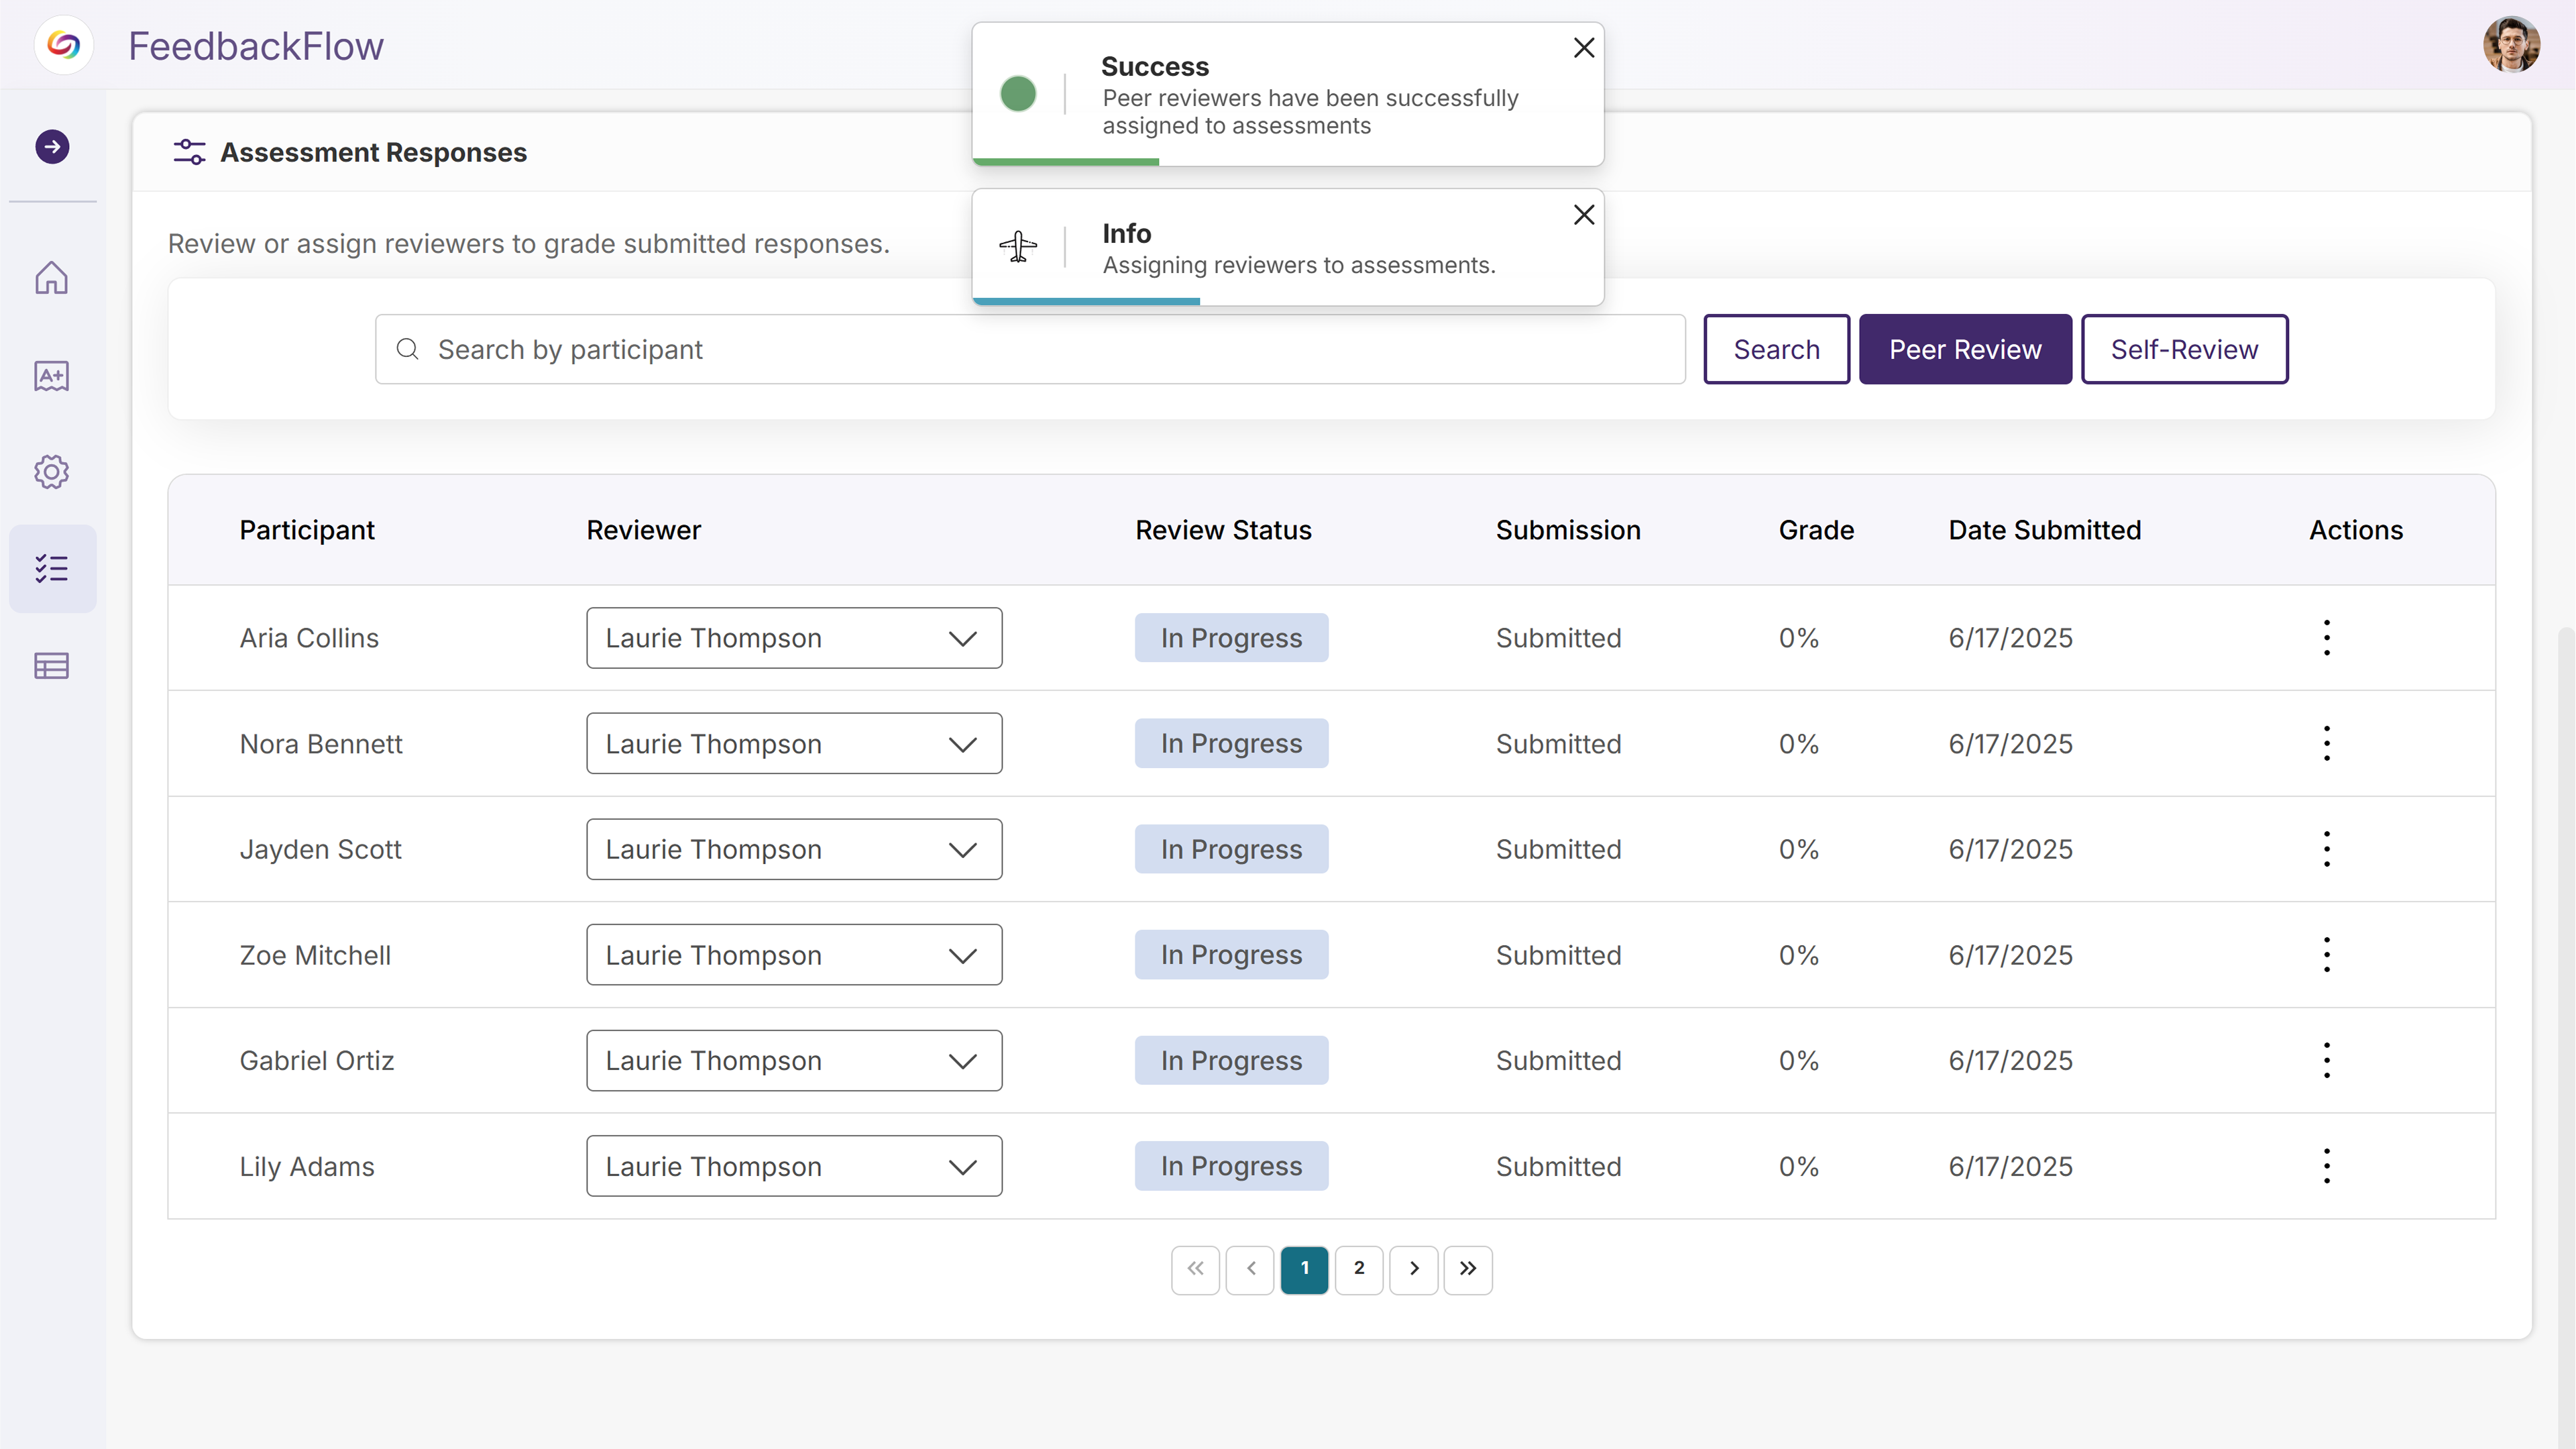Open the settings gear sidebar icon

(52, 472)
